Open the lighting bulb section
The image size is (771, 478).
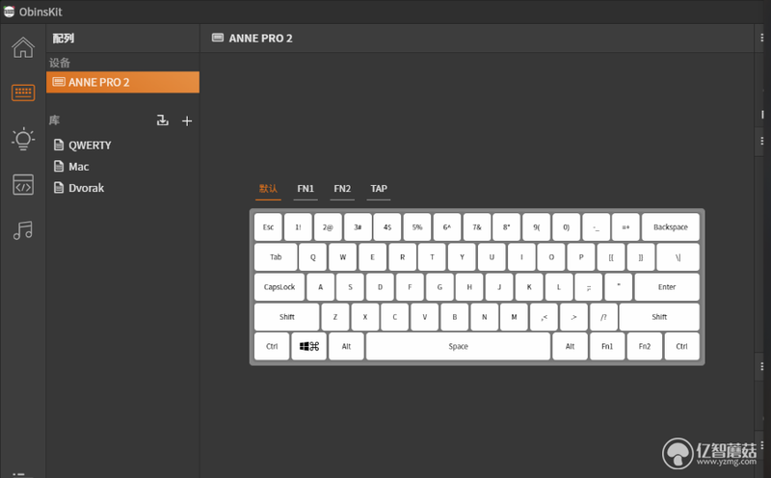point(23,139)
